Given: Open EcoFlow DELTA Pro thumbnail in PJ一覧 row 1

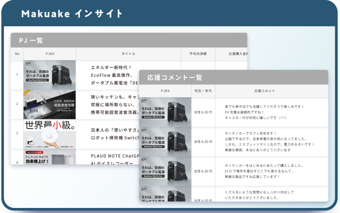Looking at the screenshot, I should (x=50, y=75).
